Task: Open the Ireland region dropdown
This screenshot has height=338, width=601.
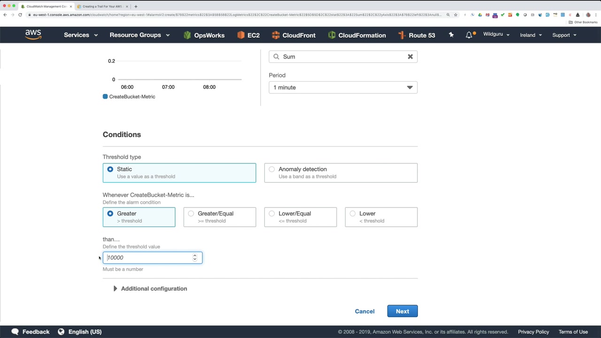Action: point(531,35)
